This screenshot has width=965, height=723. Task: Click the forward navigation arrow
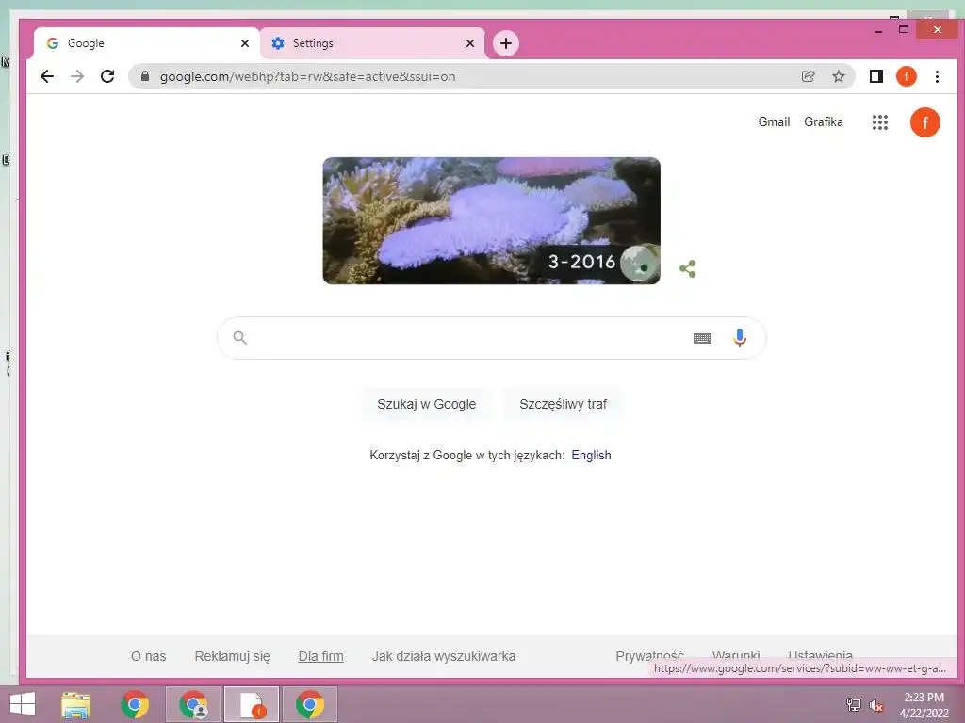coord(77,76)
